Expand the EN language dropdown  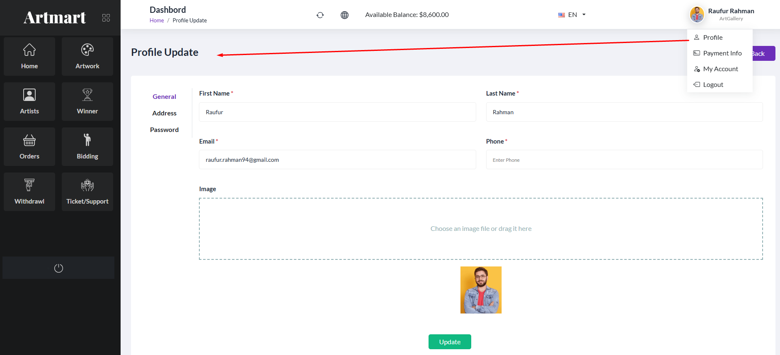[x=572, y=15]
